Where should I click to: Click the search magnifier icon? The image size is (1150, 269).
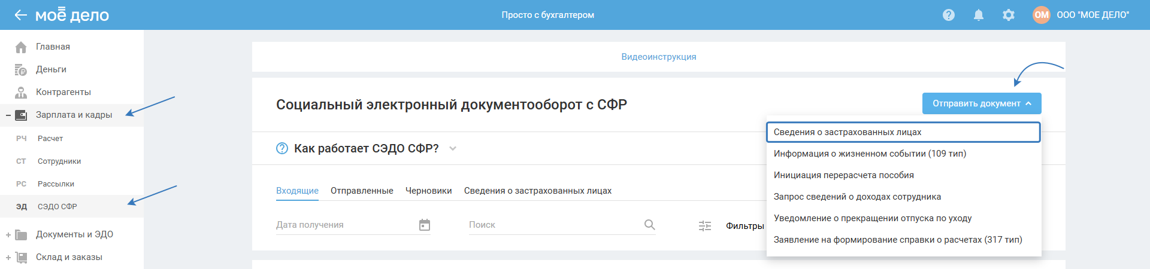(650, 225)
